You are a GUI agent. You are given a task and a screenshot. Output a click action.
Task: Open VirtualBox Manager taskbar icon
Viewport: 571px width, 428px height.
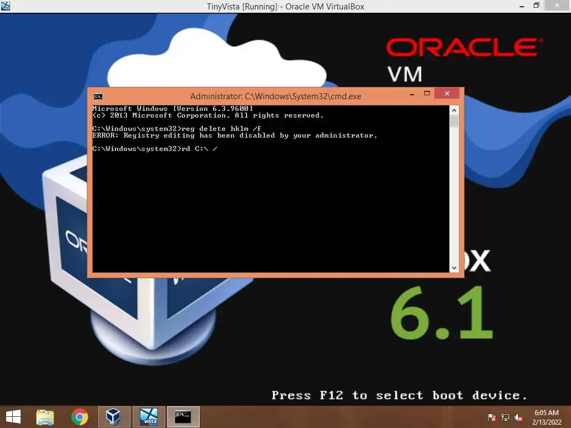(x=113, y=417)
